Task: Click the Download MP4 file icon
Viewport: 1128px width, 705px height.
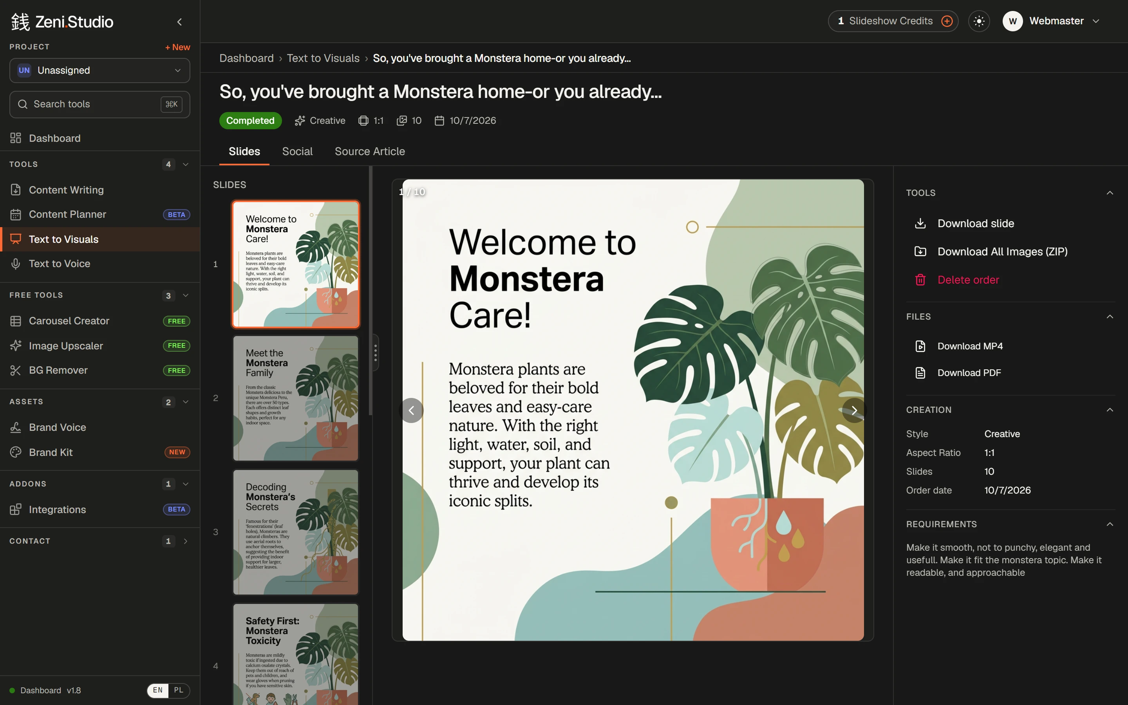Action: (920, 346)
